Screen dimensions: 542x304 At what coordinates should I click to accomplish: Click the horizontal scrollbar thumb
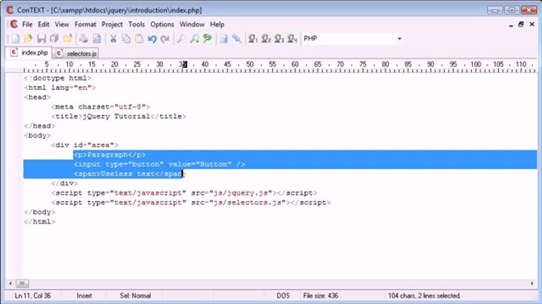point(22,284)
